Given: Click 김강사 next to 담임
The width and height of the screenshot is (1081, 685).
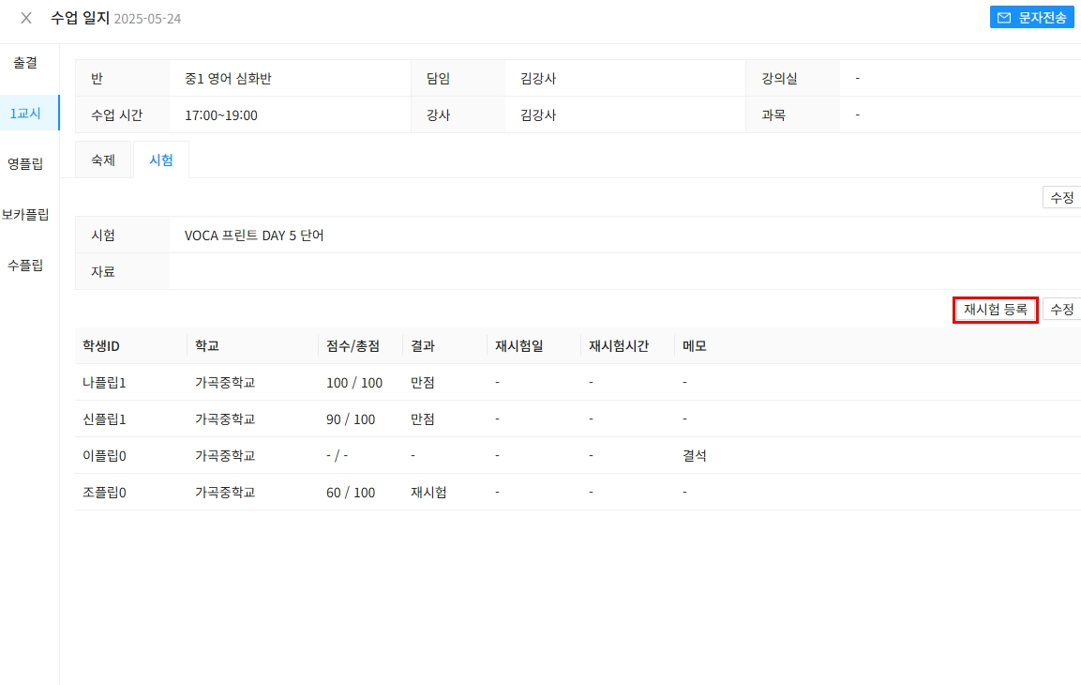Looking at the screenshot, I should coord(538,79).
